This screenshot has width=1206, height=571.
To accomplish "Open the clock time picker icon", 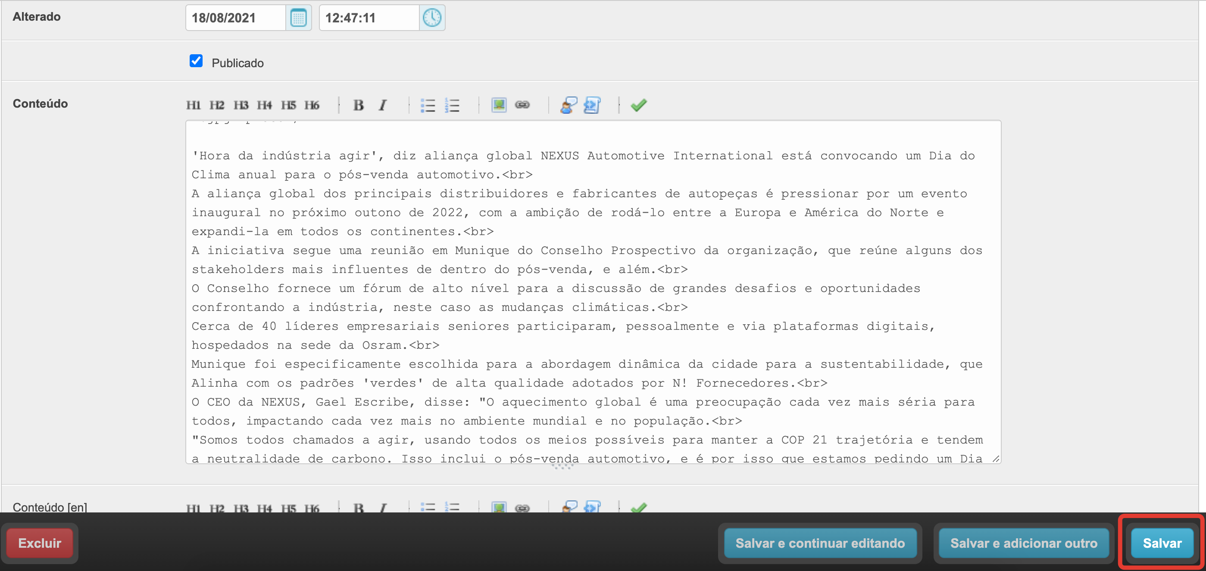I will click(x=431, y=18).
